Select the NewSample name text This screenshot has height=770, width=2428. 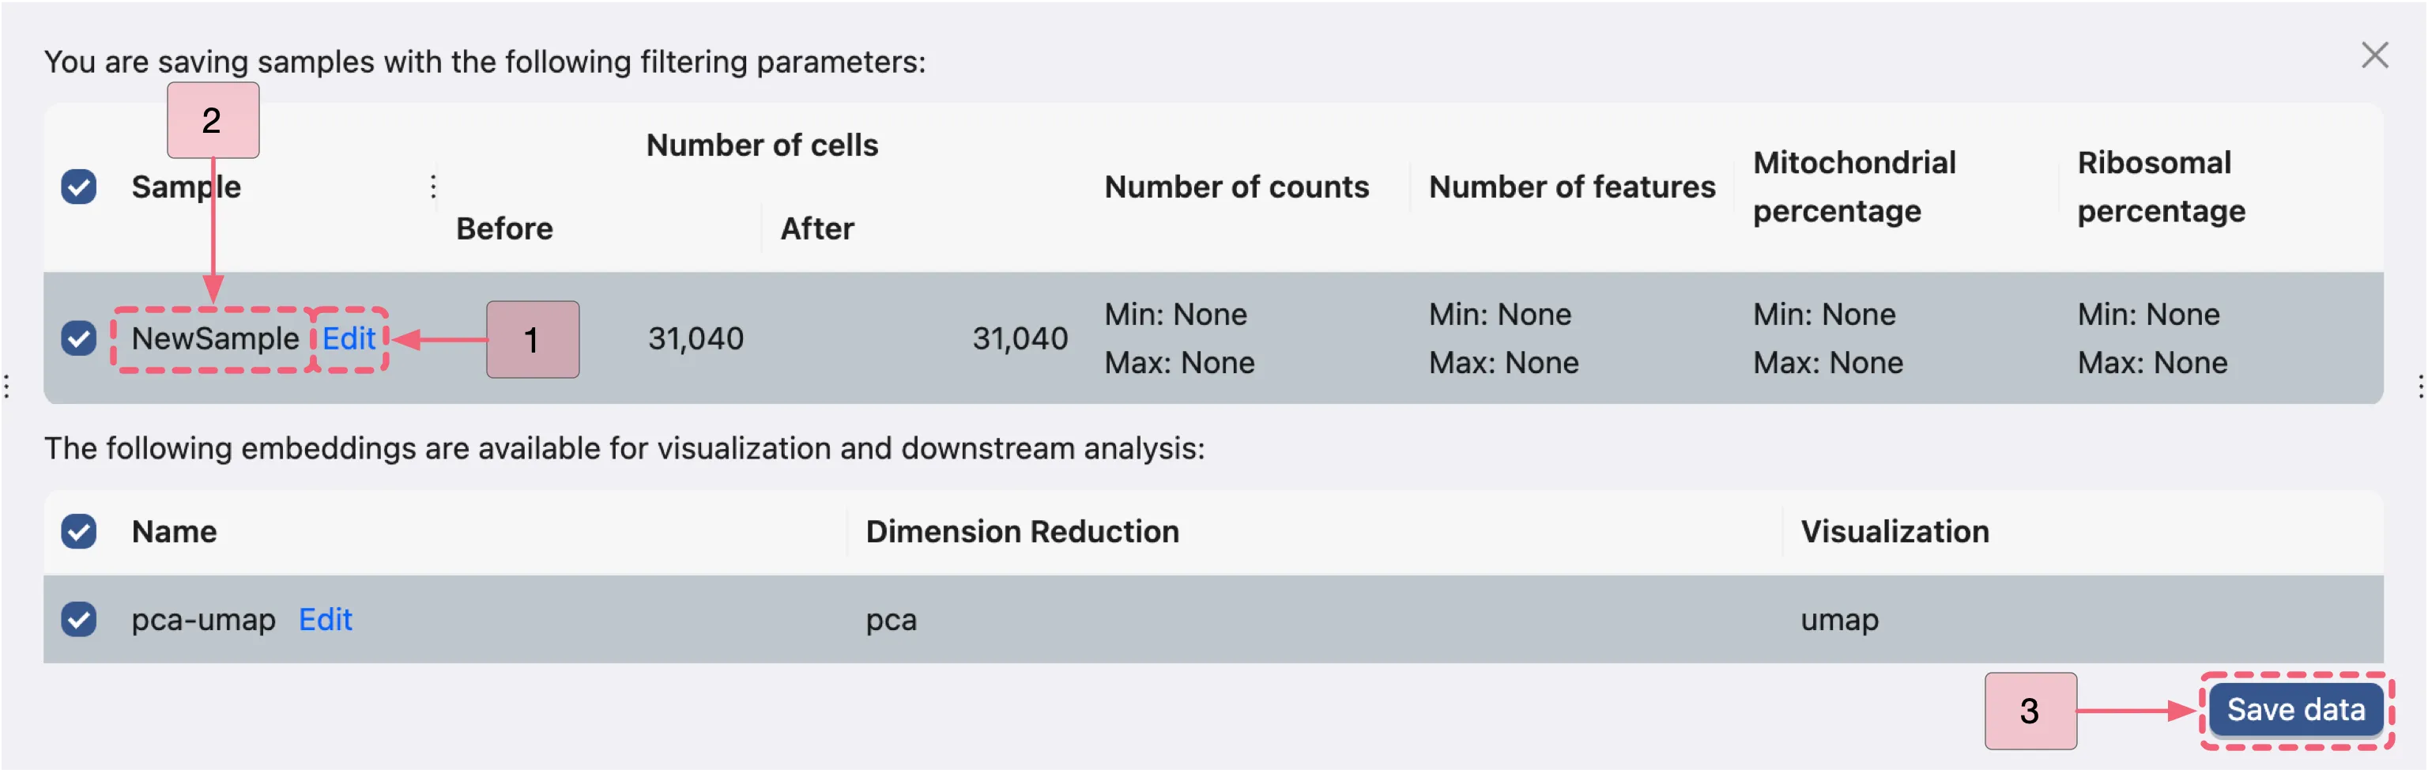click(215, 338)
